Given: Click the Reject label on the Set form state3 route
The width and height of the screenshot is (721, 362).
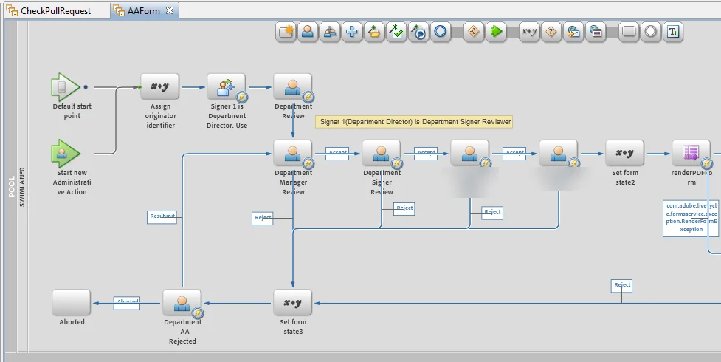Looking at the screenshot, I should point(621,286).
